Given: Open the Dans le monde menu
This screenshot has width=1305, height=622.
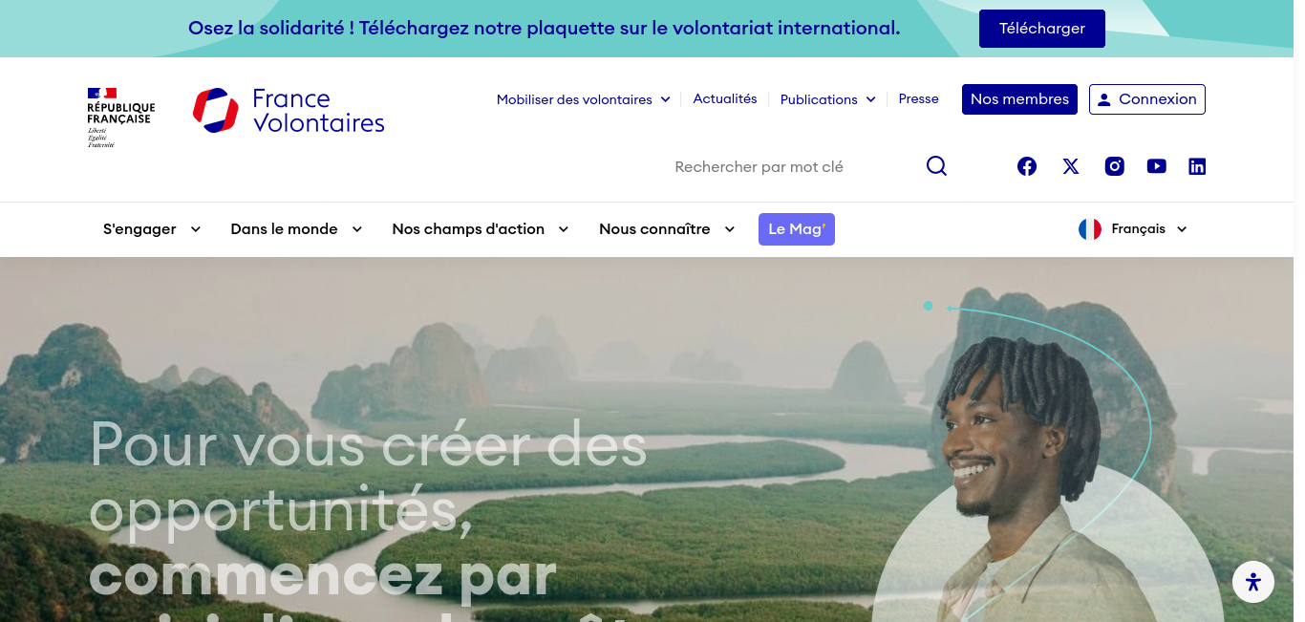Looking at the screenshot, I should coord(296,229).
